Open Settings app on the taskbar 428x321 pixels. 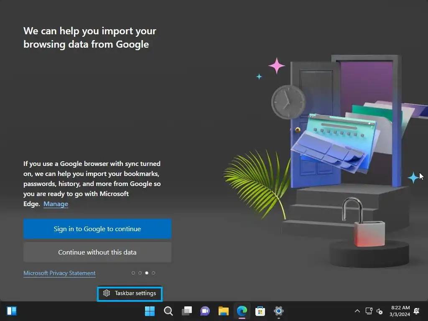(279, 311)
